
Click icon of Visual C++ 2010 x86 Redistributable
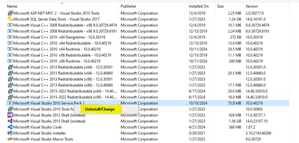coord(10,55)
